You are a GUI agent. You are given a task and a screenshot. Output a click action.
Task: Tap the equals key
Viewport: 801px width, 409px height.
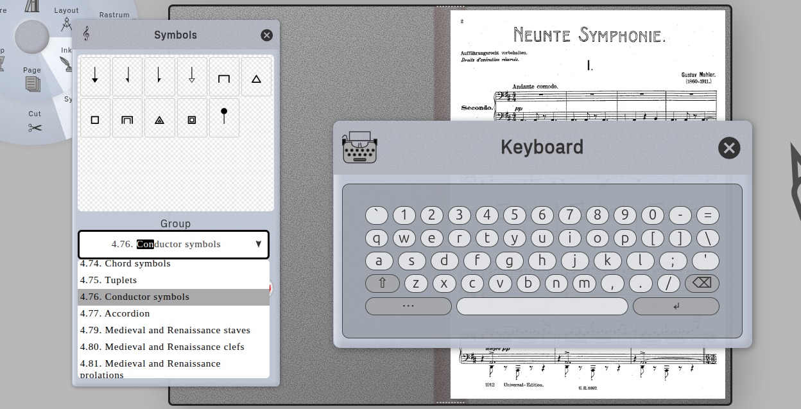pyautogui.click(x=708, y=215)
